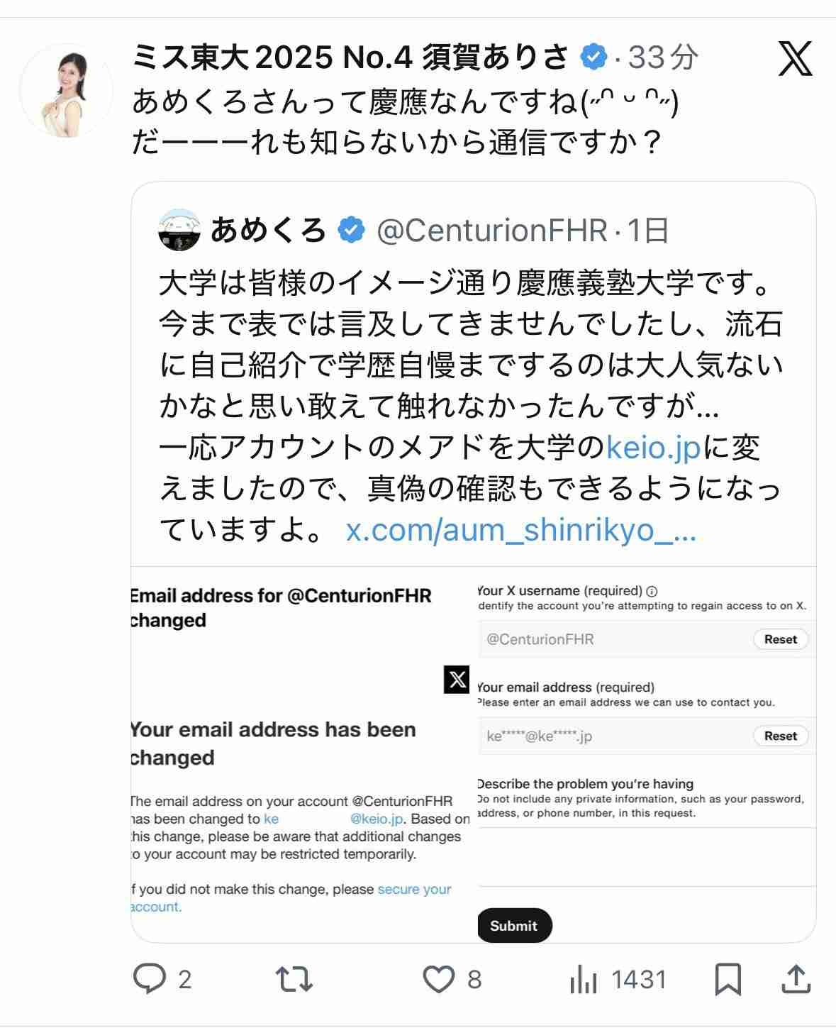This screenshot has height=1028, width=836.
Task: Bookmark this post
Action: 728,979
